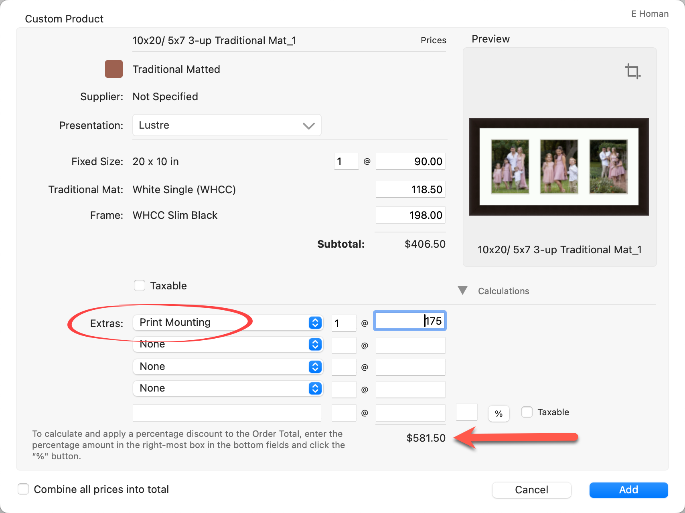Collapse the Calculations disclosure triangle
This screenshot has width=685, height=513.
[462, 291]
